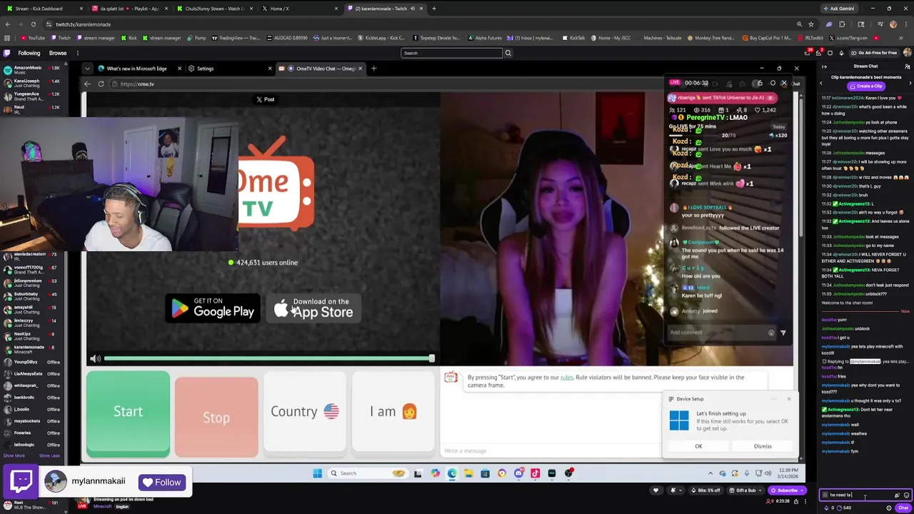Open Twitch user avatar menu

tap(907, 53)
